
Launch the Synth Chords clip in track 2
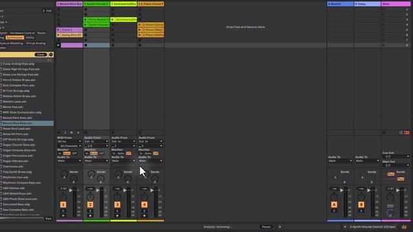85,24
